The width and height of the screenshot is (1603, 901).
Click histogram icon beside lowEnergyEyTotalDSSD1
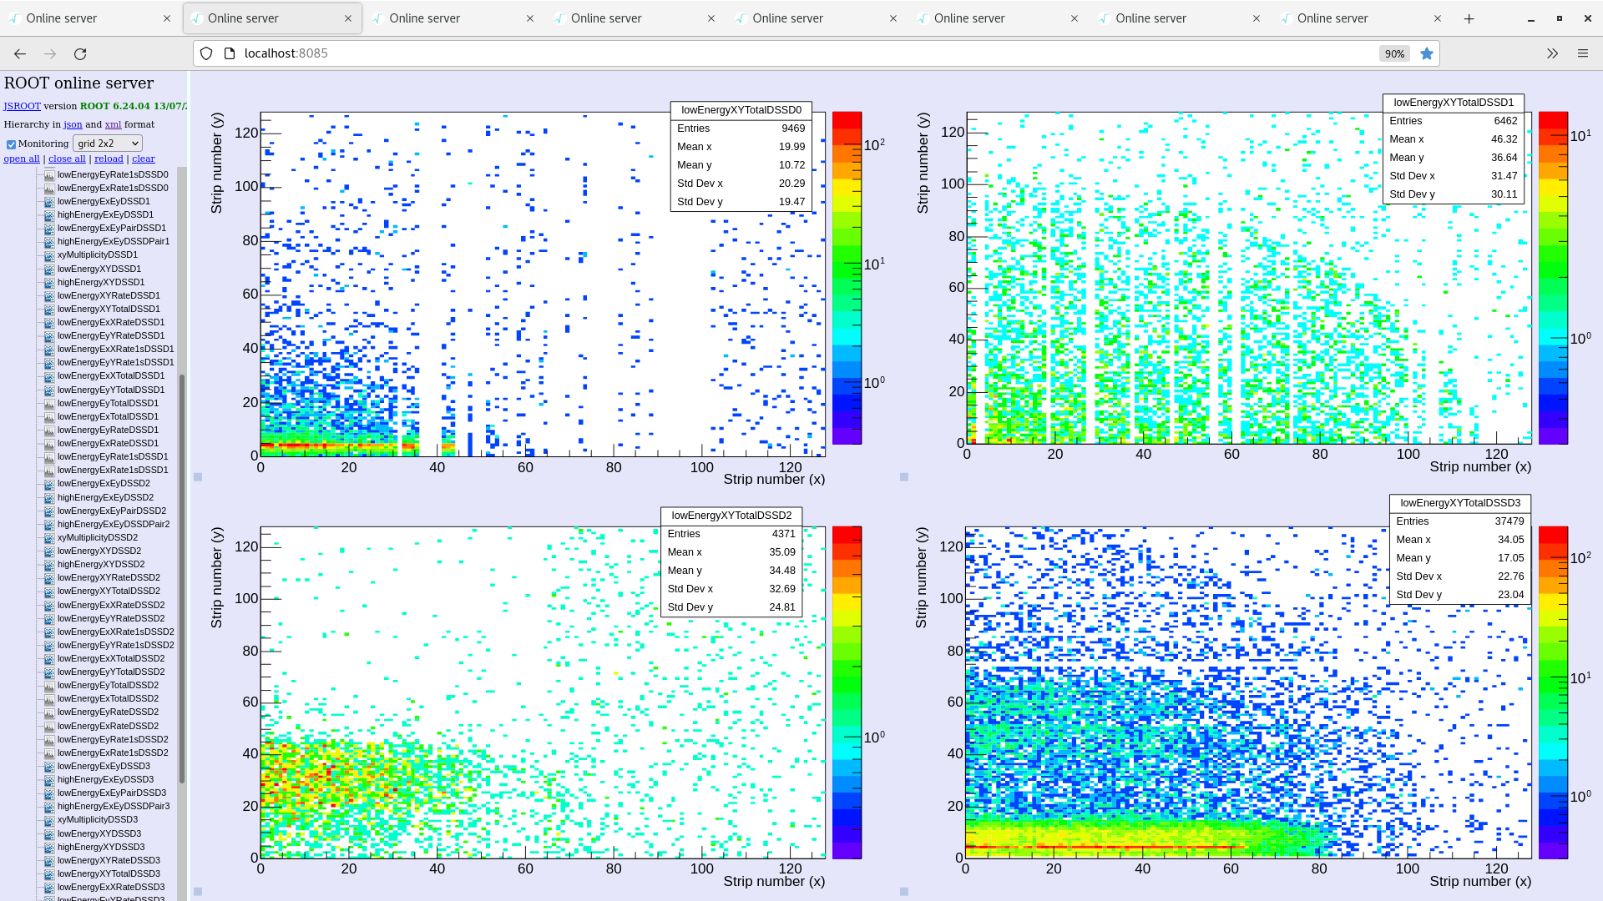coord(49,404)
